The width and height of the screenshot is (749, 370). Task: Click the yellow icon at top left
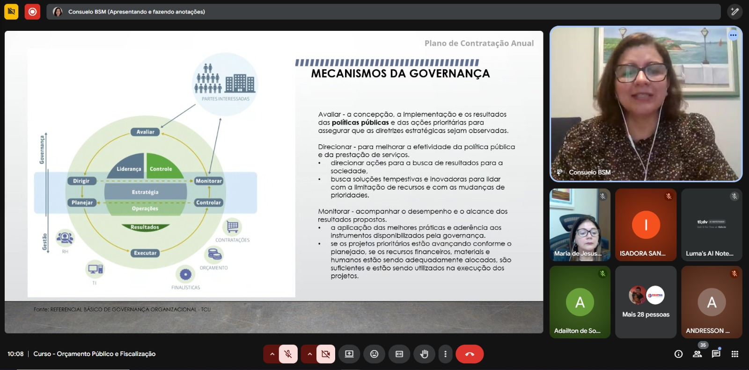[x=11, y=12]
